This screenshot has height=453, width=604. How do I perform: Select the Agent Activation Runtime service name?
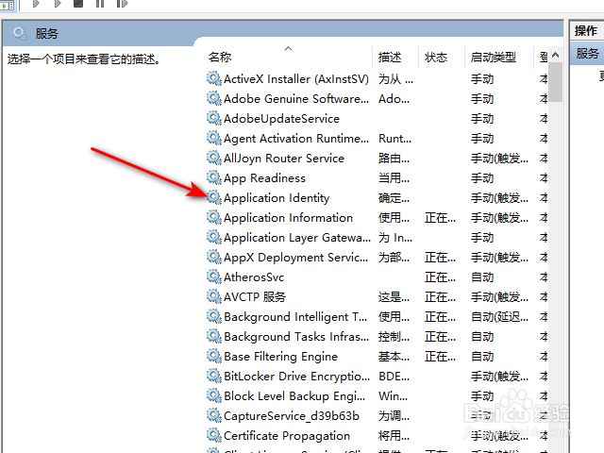click(x=295, y=139)
